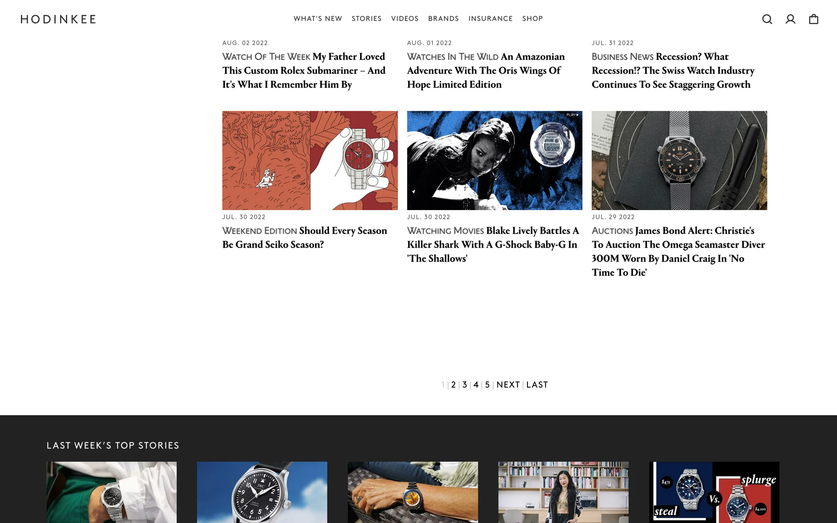Open the user account icon
The height and width of the screenshot is (523, 837).
pyautogui.click(x=790, y=19)
